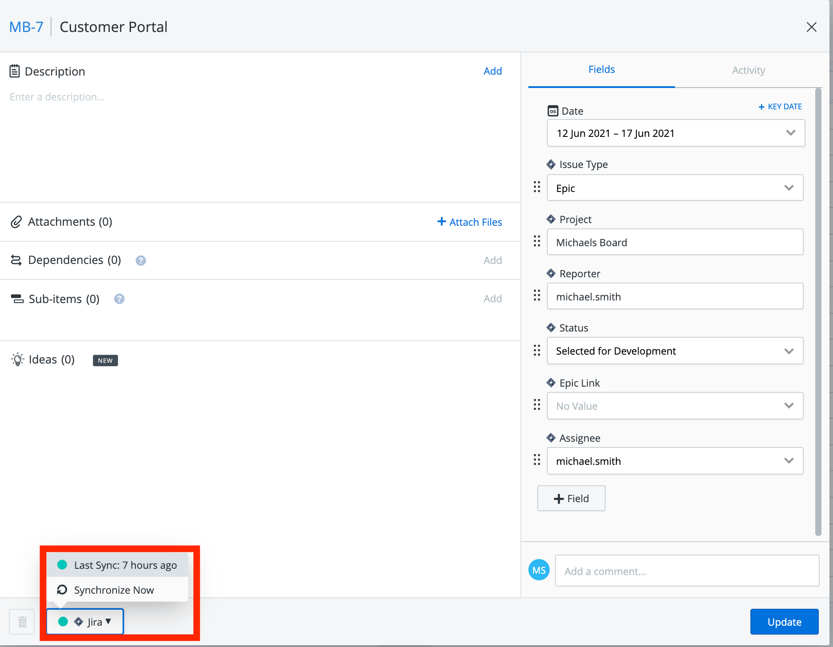
Task: Open the Status dropdown
Action: 674,351
